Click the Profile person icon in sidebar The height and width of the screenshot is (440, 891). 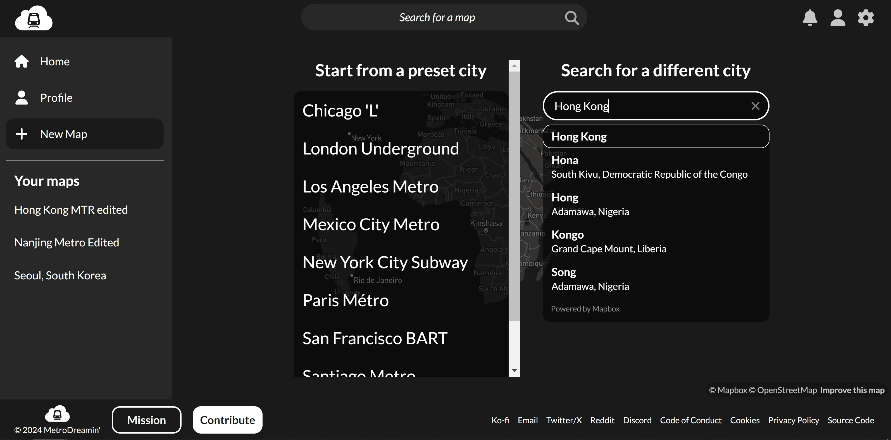(x=22, y=97)
